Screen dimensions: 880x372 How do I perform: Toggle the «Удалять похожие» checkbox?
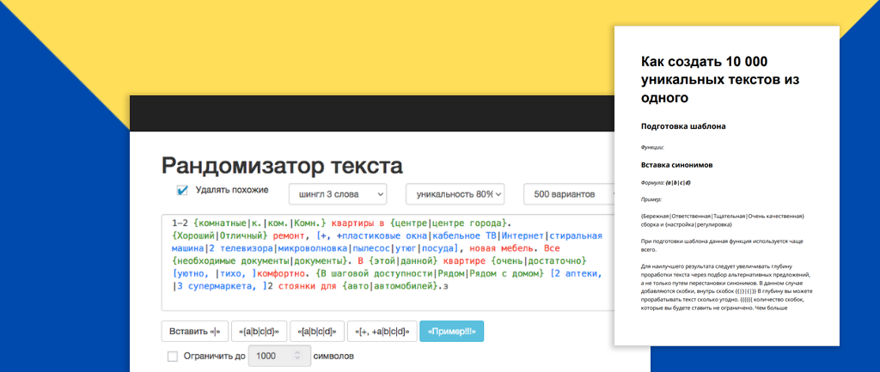pyautogui.click(x=182, y=191)
